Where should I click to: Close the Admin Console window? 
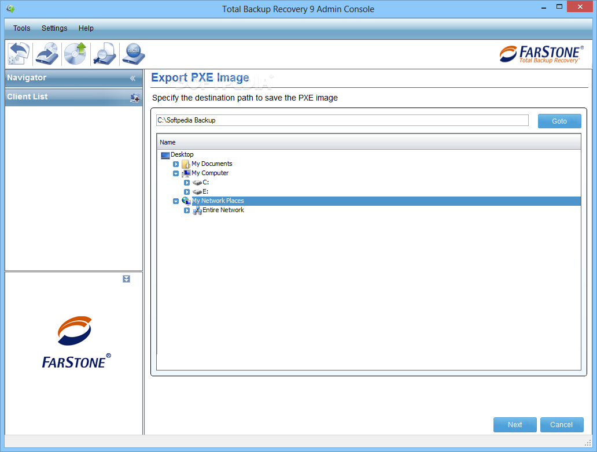click(580, 6)
